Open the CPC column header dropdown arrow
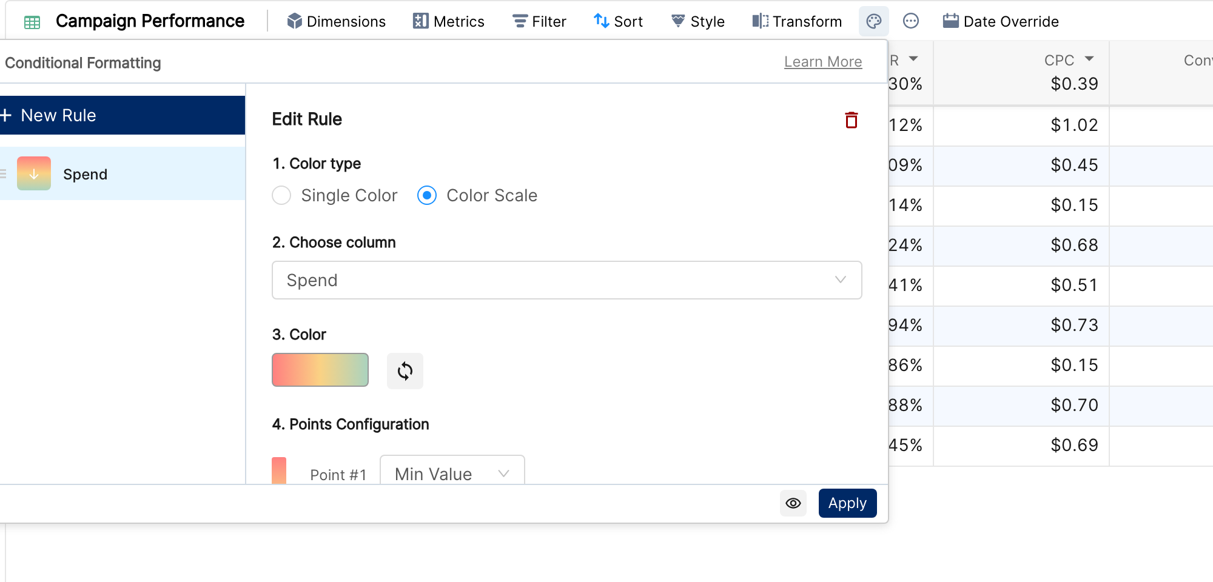Image resolution: width=1213 pixels, height=582 pixels. tap(1089, 59)
